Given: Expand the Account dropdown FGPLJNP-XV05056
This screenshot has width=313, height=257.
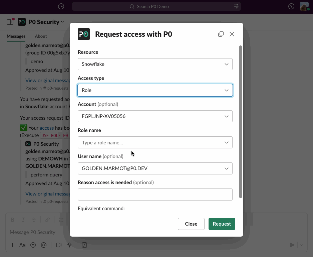Looking at the screenshot, I should click(155, 116).
